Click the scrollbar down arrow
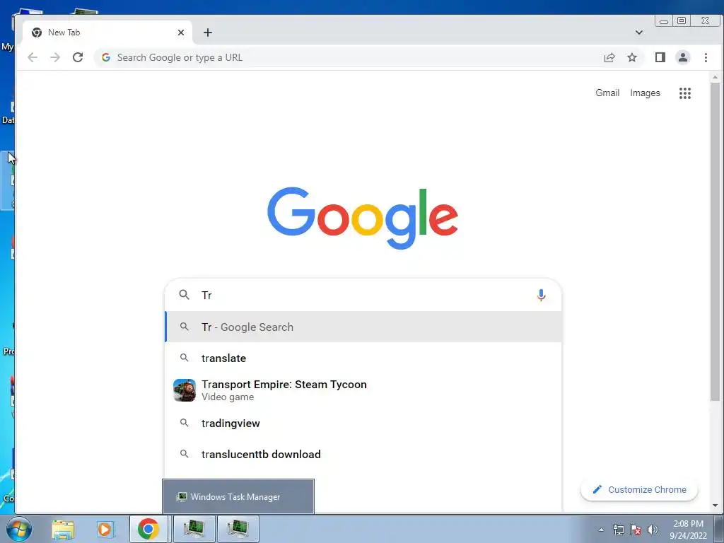Screen dimensions: 724x543 pyautogui.click(x=716, y=506)
